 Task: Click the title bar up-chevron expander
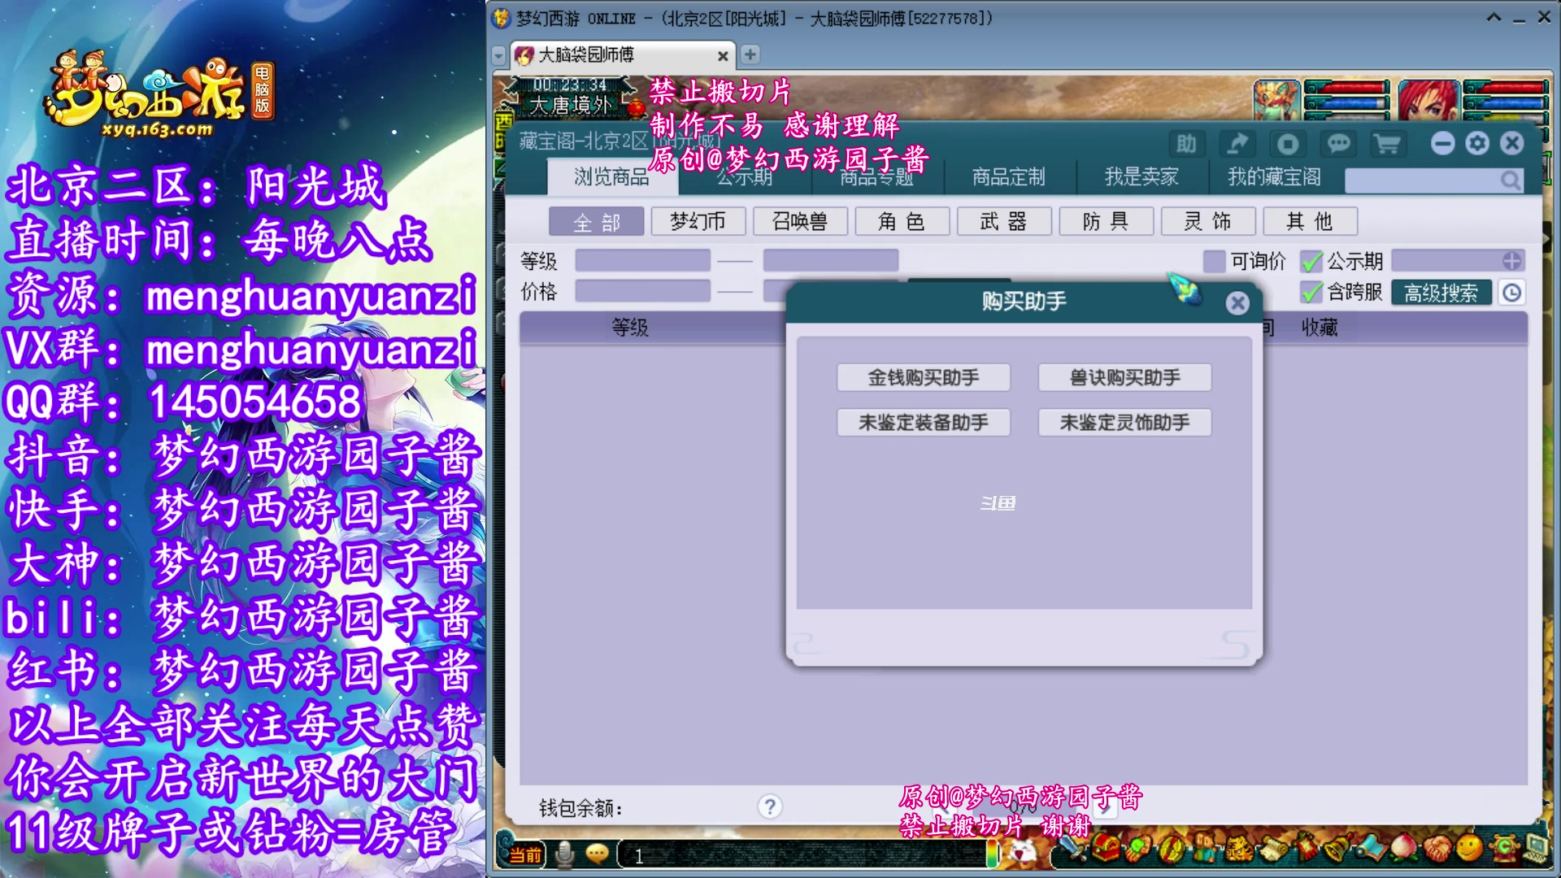(1494, 17)
